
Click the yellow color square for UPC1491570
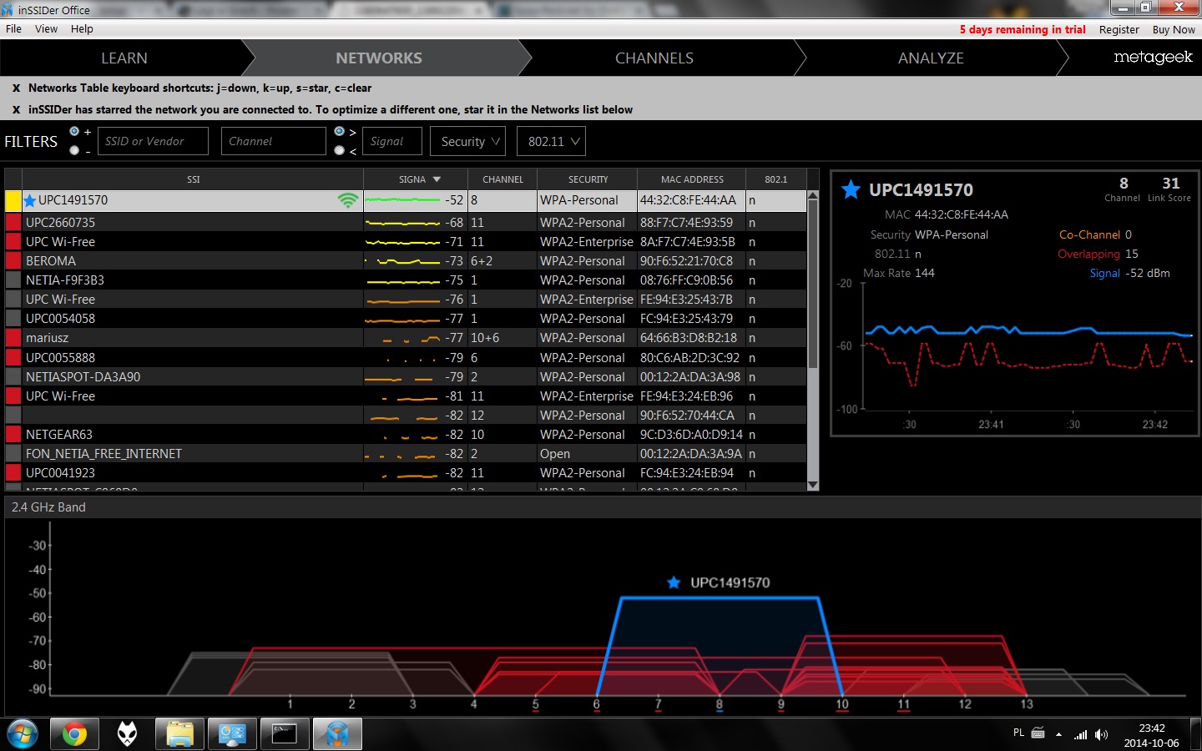click(x=13, y=200)
